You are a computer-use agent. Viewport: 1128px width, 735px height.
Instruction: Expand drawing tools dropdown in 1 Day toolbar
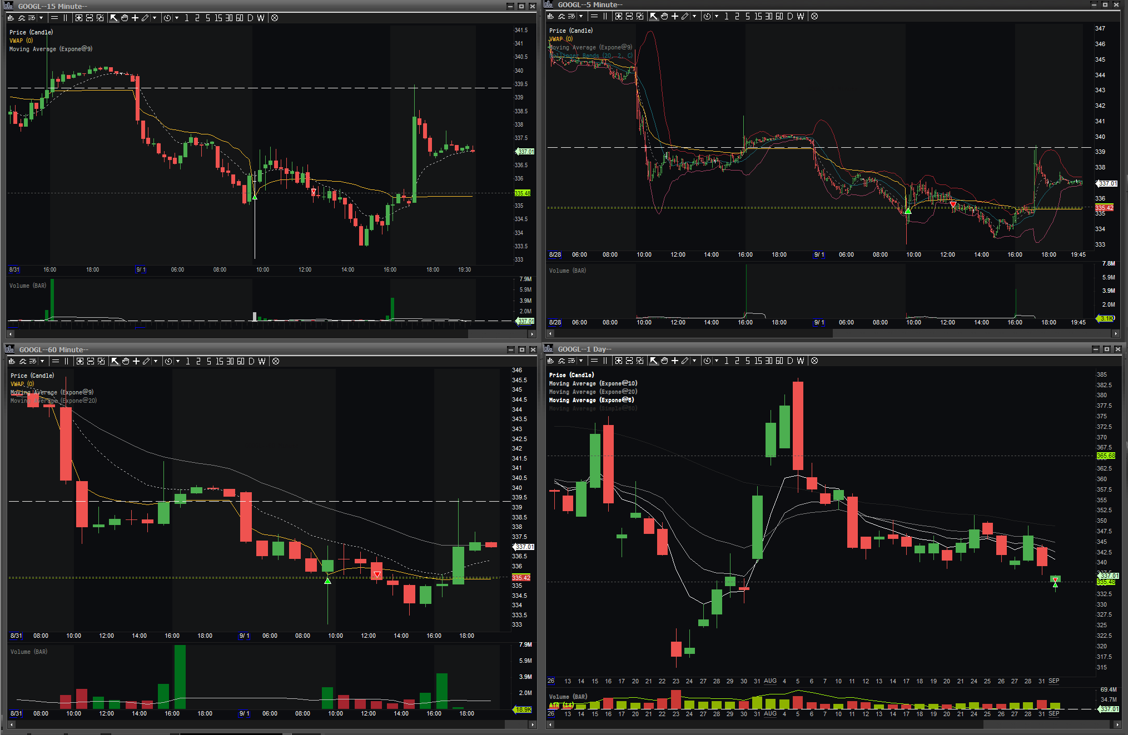tap(694, 361)
